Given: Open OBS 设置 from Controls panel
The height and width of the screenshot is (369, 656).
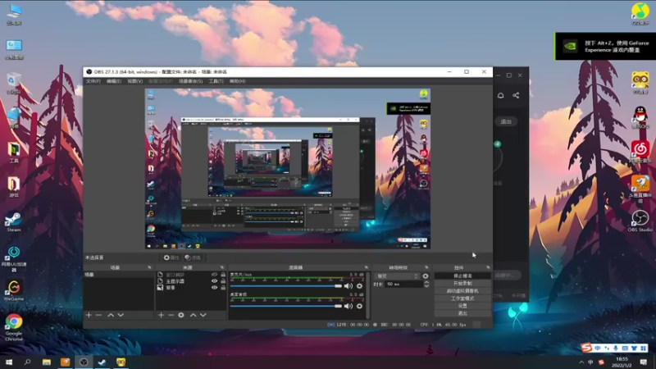Looking at the screenshot, I should [x=462, y=306].
